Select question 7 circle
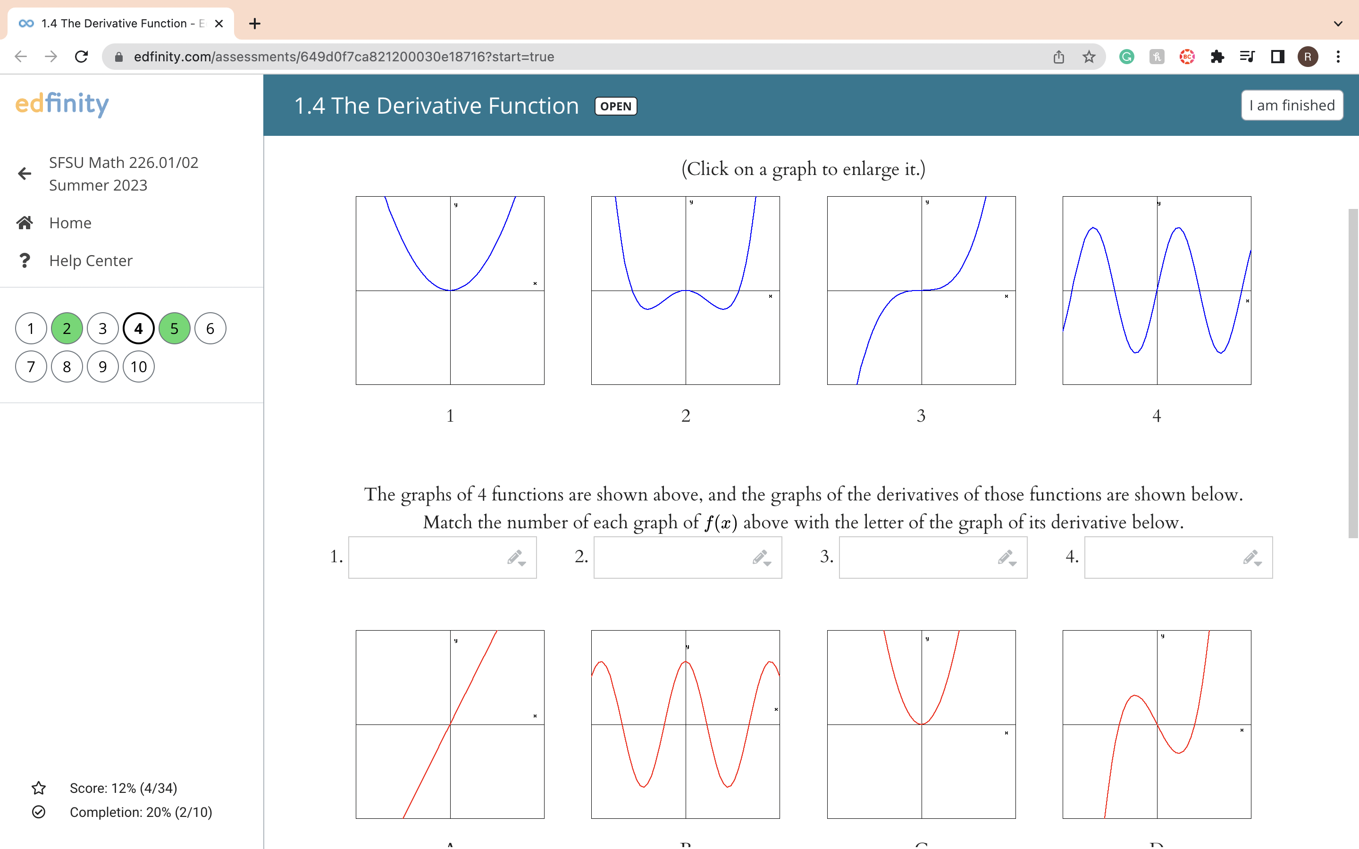The image size is (1359, 849). coord(31,366)
